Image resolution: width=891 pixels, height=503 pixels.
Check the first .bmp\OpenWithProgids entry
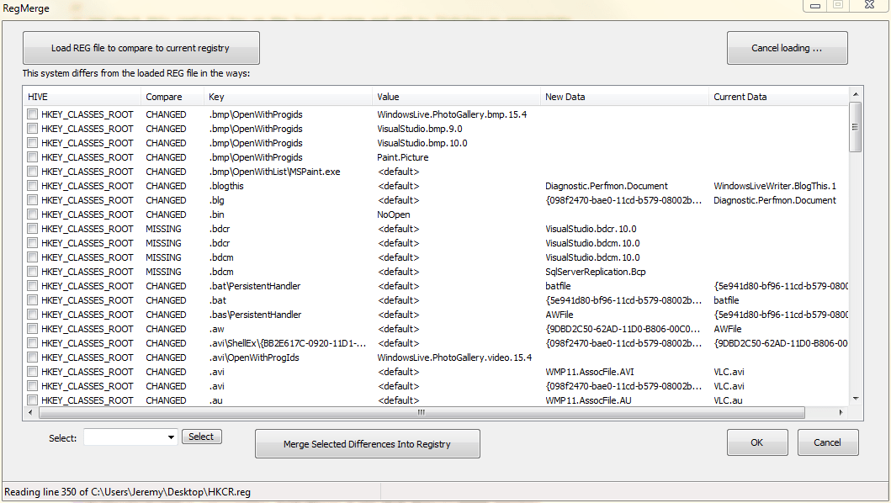pyautogui.click(x=31, y=114)
